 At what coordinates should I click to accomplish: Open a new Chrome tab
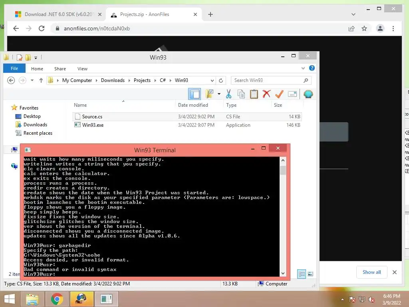click(x=210, y=15)
